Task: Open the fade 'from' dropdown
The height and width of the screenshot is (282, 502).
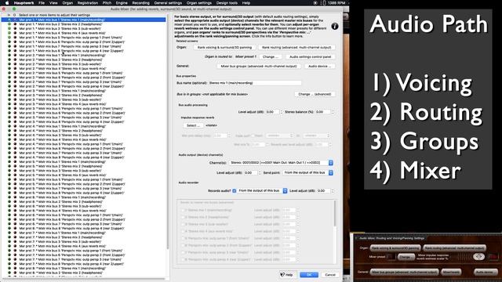Action: tap(279, 136)
